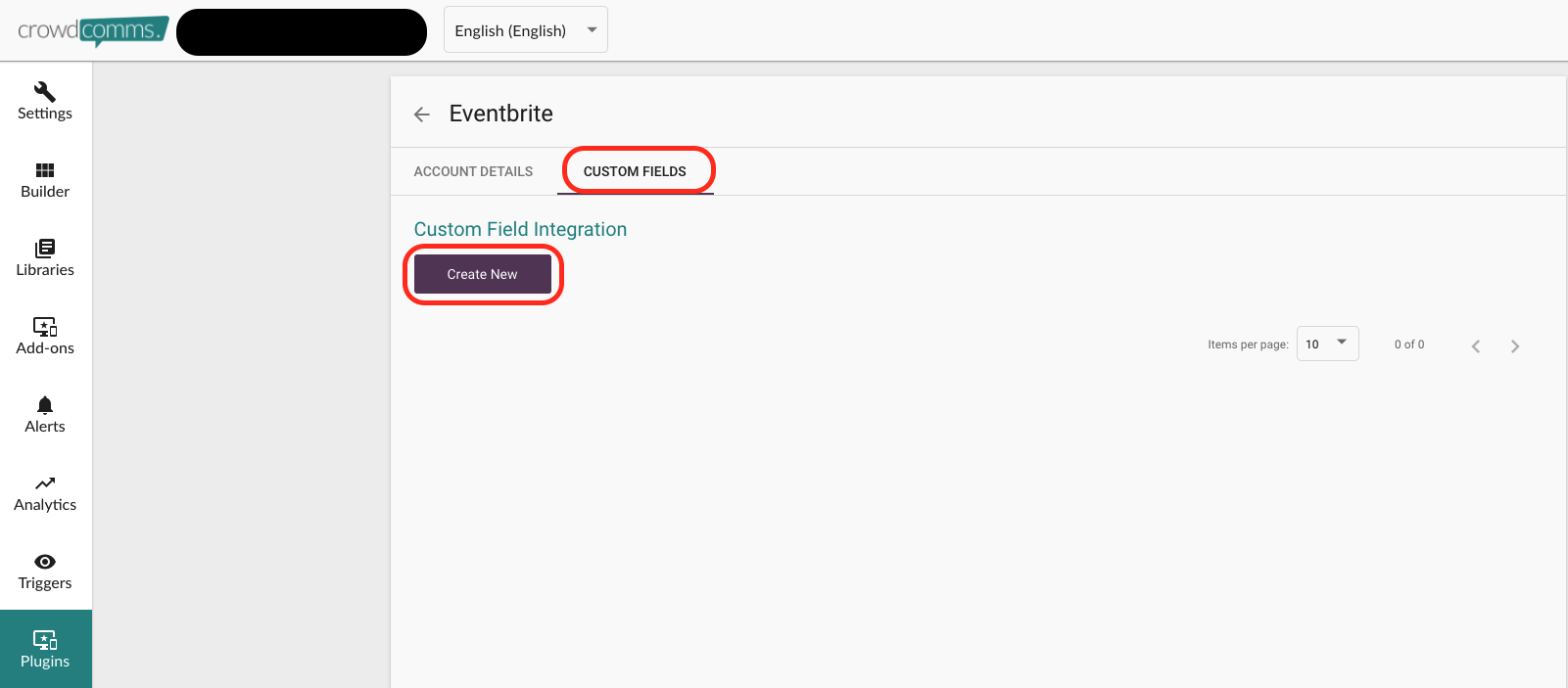Open the items per page dropdown
Screen dimensions: 1568x688
pyautogui.click(x=1328, y=344)
